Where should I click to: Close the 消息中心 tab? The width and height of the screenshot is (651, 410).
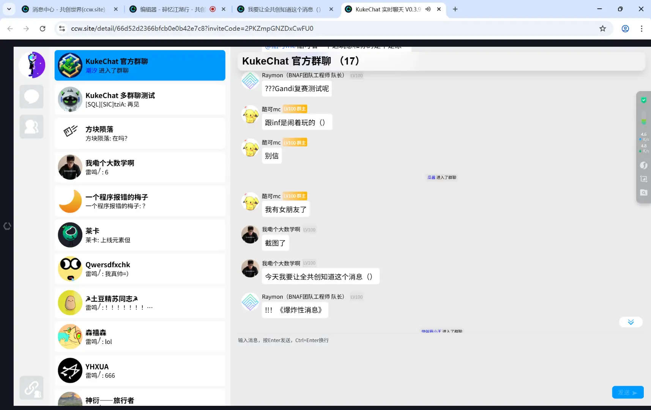[x=116, y=9]
